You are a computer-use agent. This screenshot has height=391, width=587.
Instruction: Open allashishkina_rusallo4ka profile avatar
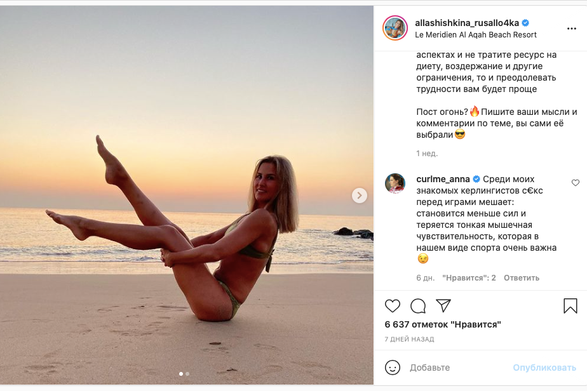pyautogui.click(x=395, y=29)
